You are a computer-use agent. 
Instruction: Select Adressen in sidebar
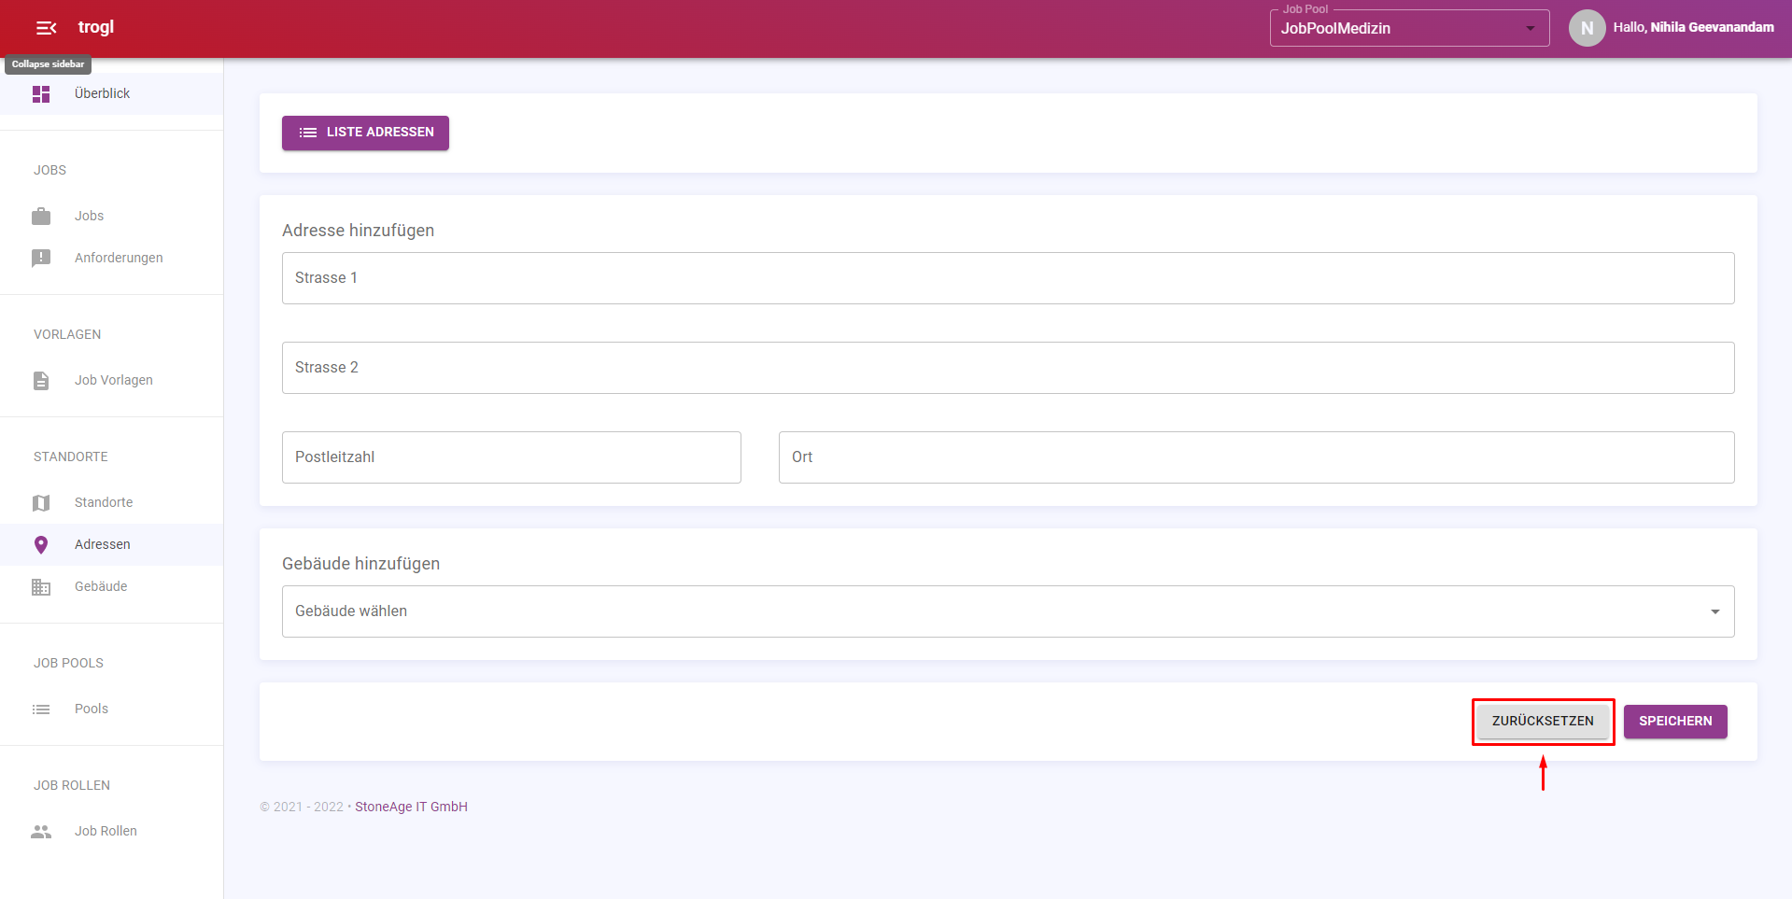[x=112, y=544]
